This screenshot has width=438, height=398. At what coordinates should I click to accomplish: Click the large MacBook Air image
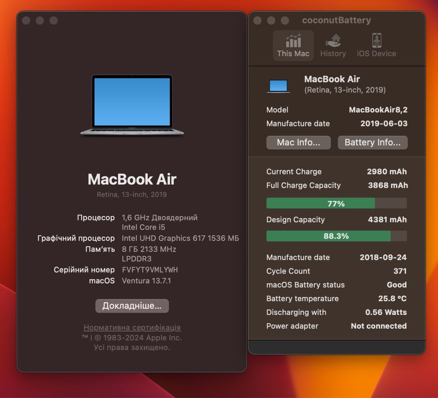[x=132, y=105]
